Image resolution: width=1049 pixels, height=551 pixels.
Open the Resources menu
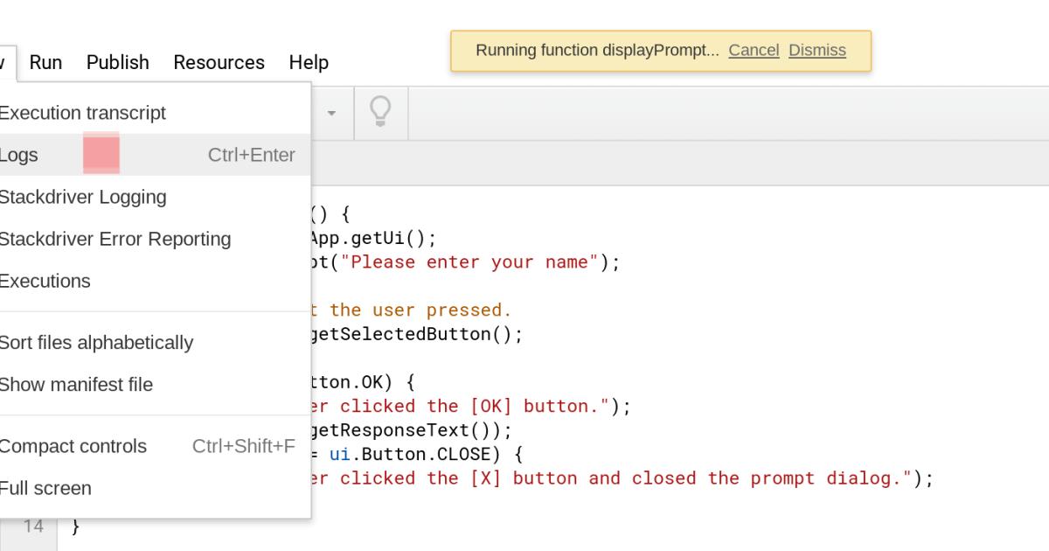point(219,62)
